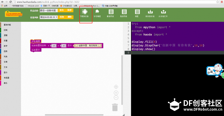Open the 列表 block category

point(6,57)
